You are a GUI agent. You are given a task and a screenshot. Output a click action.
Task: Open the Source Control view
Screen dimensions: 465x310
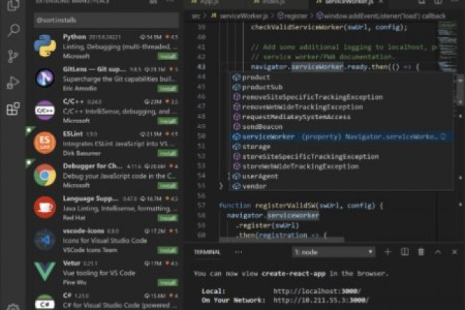tap(13, 57)
